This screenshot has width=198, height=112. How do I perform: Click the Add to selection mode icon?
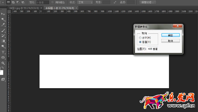(13, 2)
